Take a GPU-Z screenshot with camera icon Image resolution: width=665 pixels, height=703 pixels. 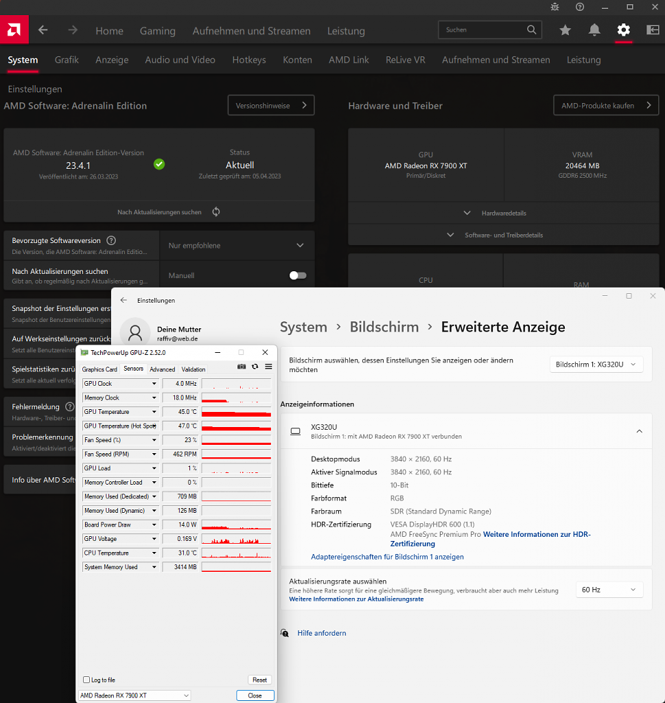click(242, 367)
